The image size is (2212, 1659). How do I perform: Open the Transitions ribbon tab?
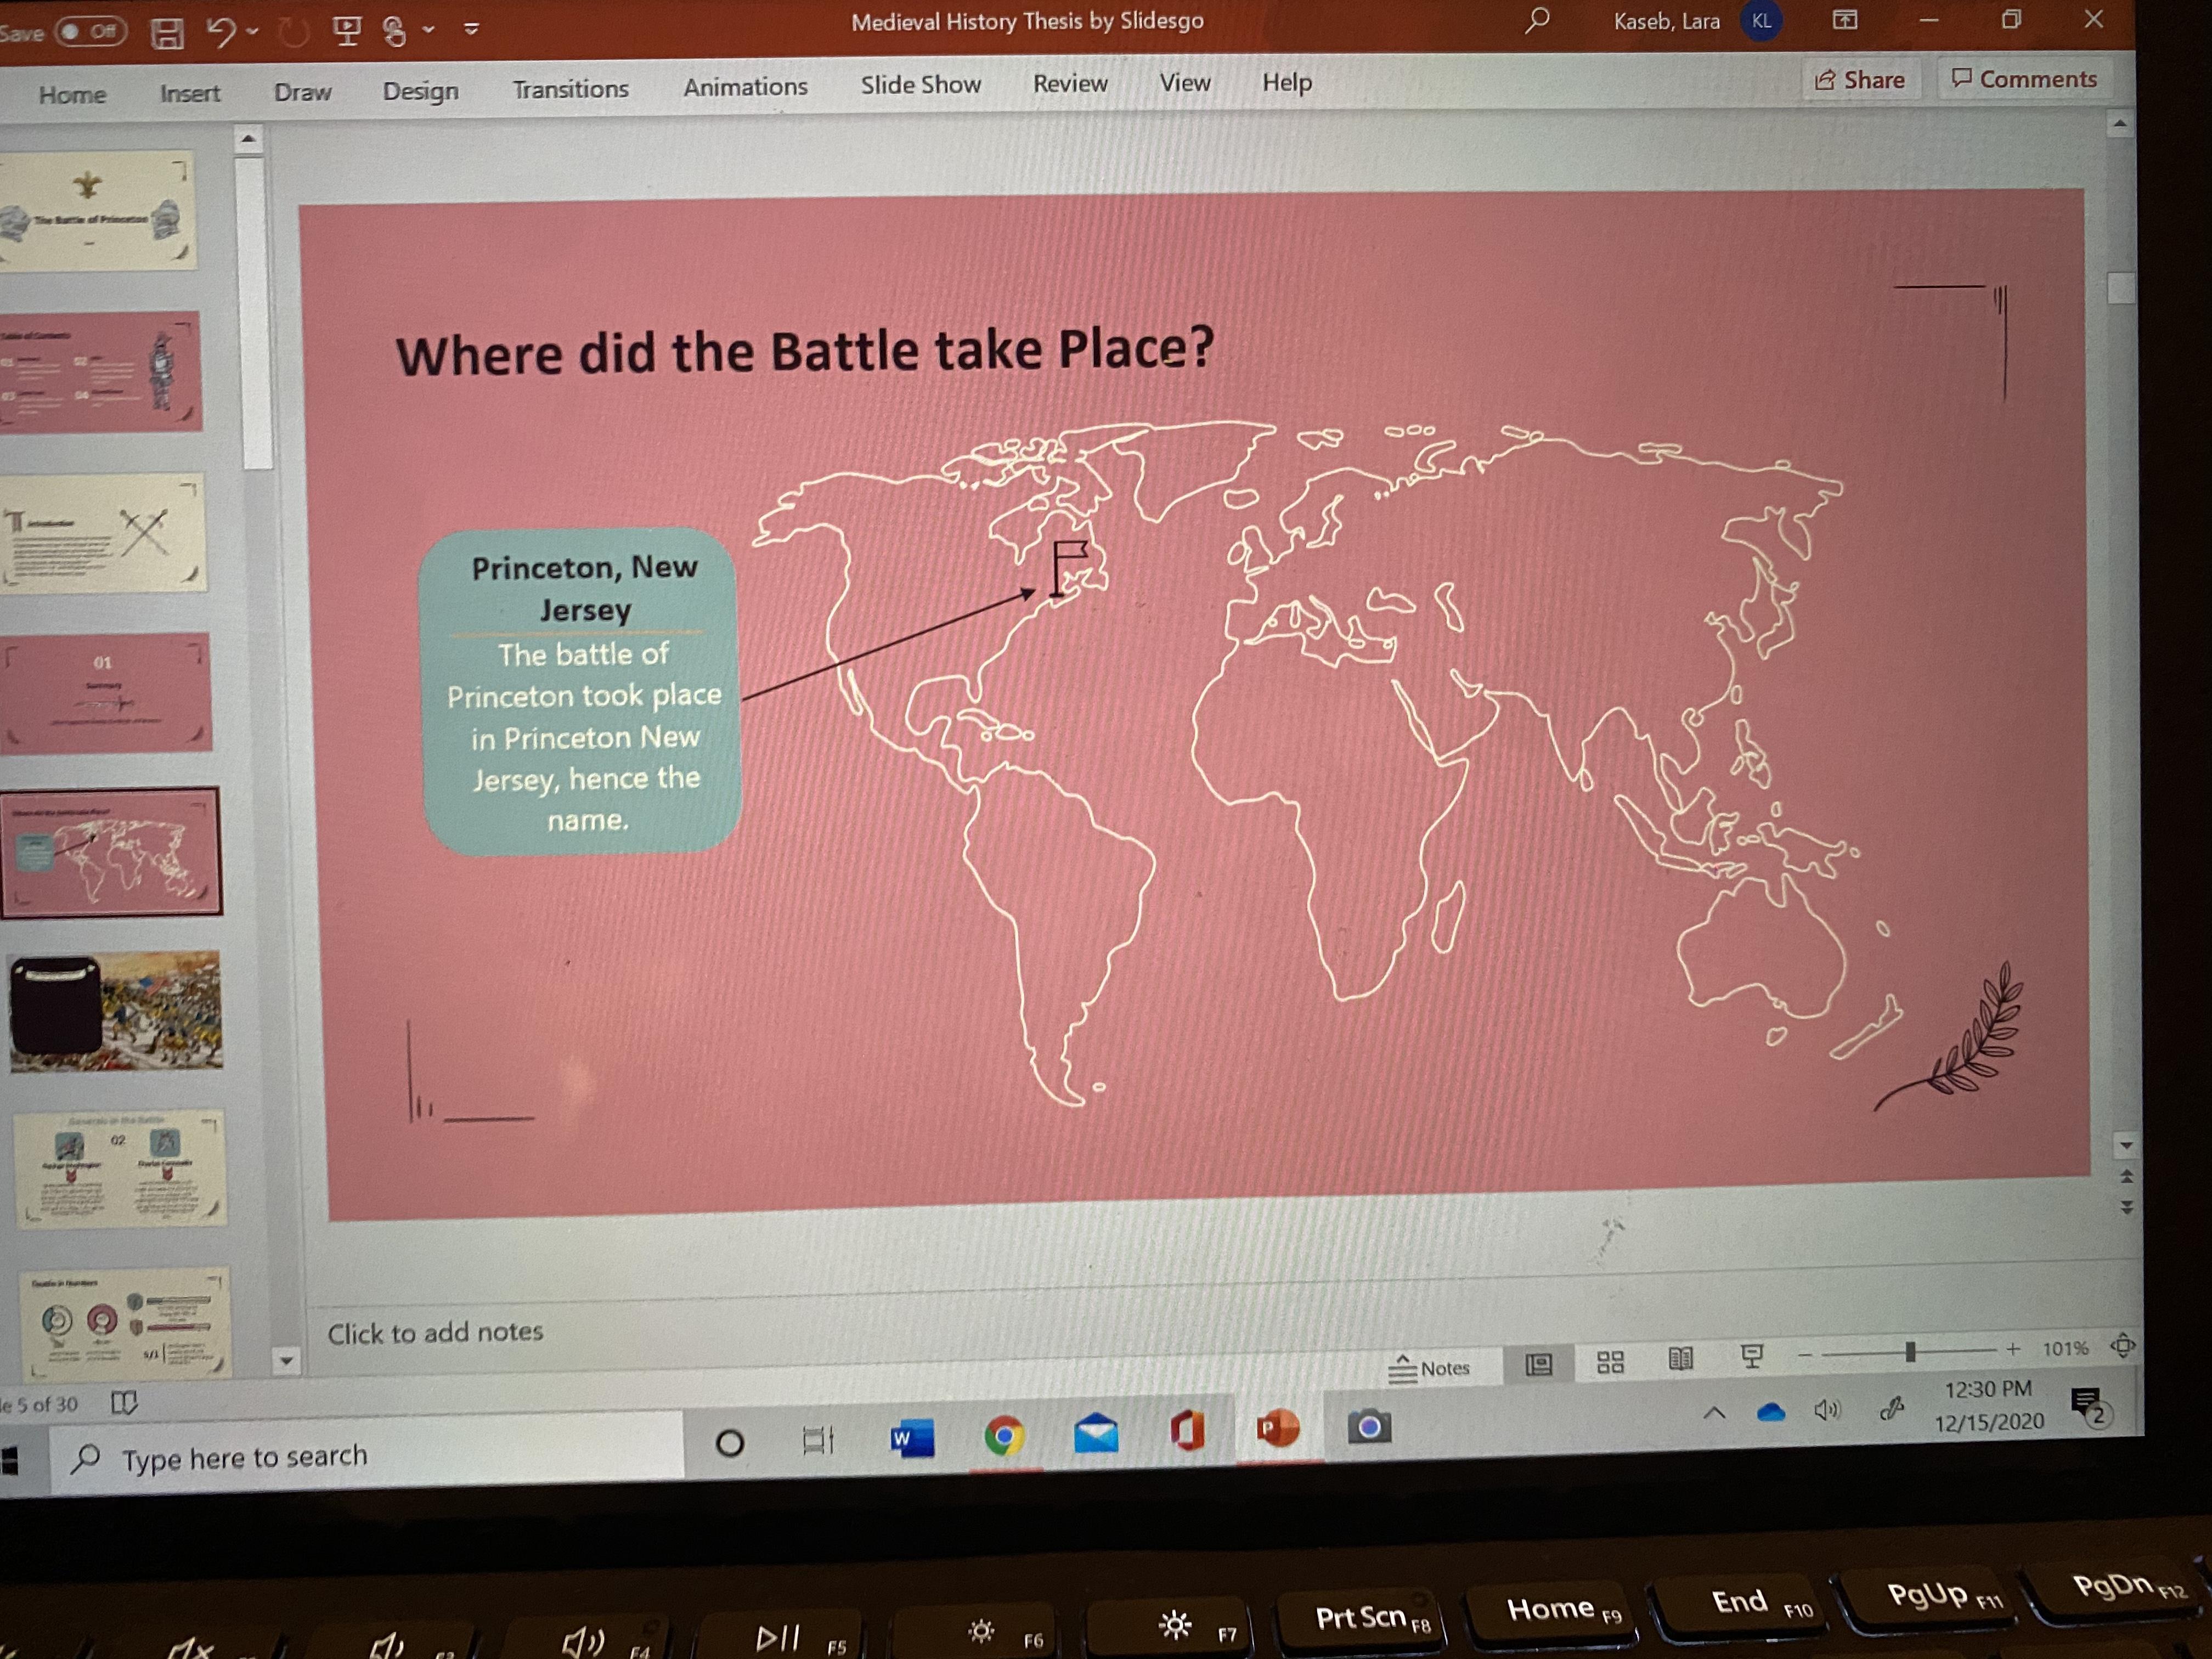point(570,89)
